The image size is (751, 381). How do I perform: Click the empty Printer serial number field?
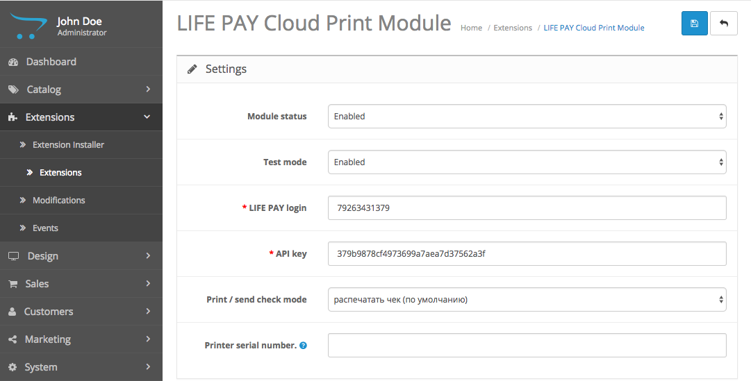(x=527, y=345)
